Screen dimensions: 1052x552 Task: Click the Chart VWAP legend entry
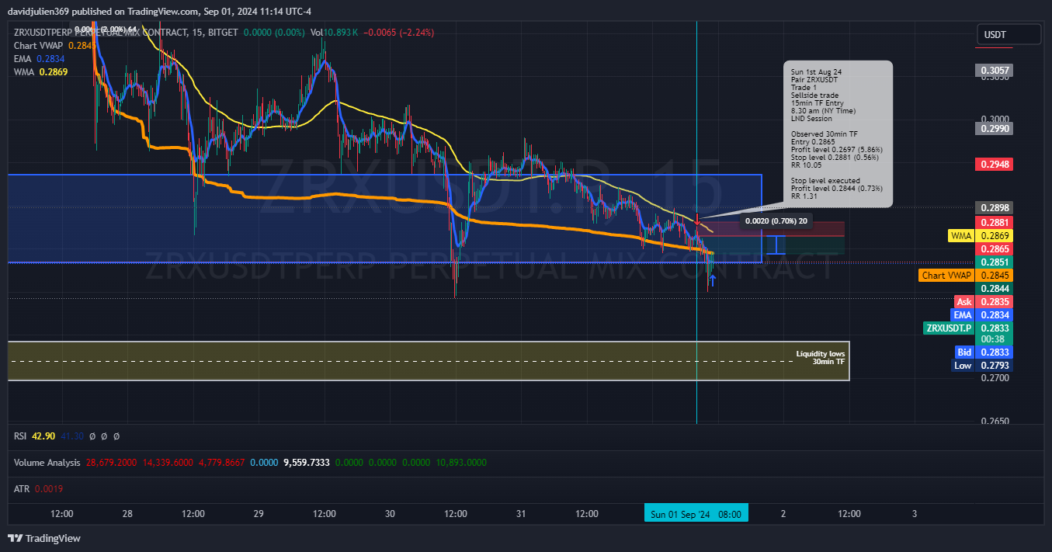(x=55, y=46)
